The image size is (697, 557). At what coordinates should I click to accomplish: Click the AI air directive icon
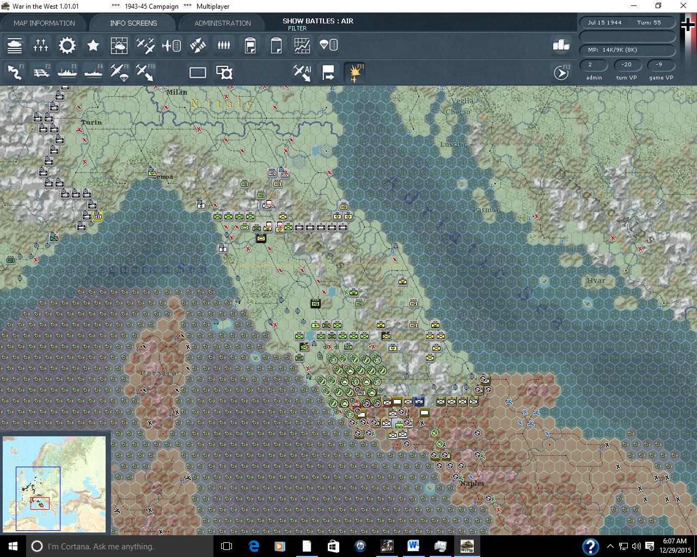(x=302, y=72)
